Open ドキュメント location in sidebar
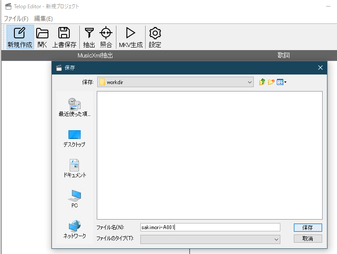 (75, 168)
